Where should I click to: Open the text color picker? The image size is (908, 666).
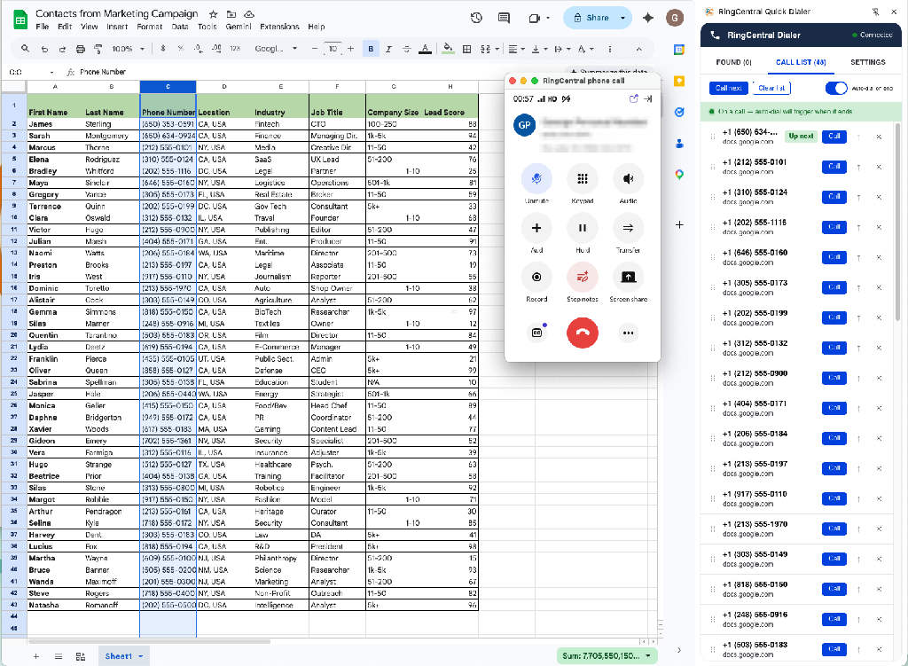click(x=425, y=50)
